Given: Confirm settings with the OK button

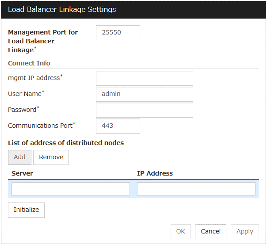Looking at the screenshot, I should pos(180,232).
